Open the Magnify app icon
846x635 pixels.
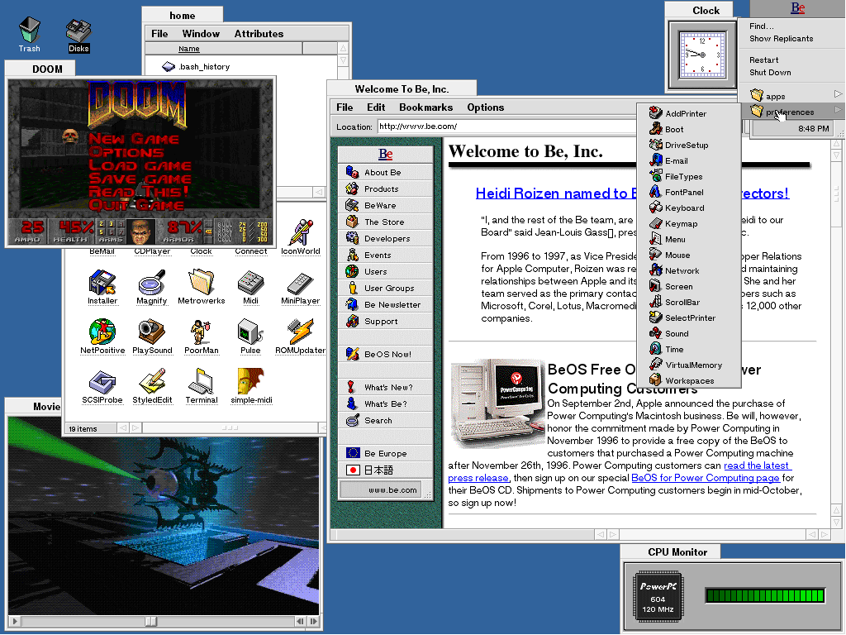click(152, 287)
